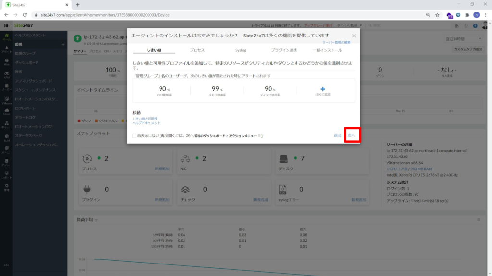
Task: Open Network sidebar icon
Action: pos(6,125)
